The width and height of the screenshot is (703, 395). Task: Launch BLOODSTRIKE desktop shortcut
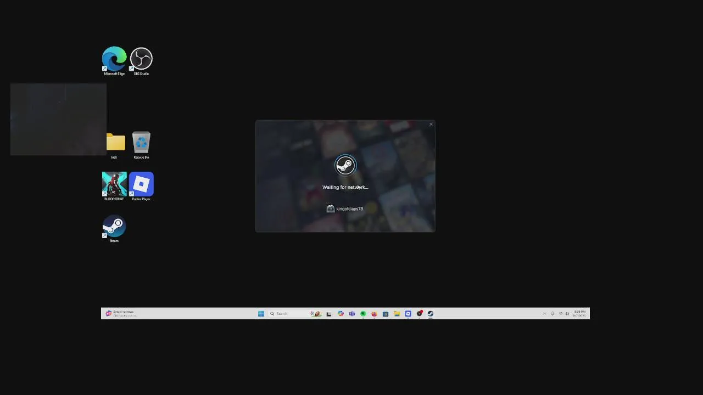coord(114,187)
